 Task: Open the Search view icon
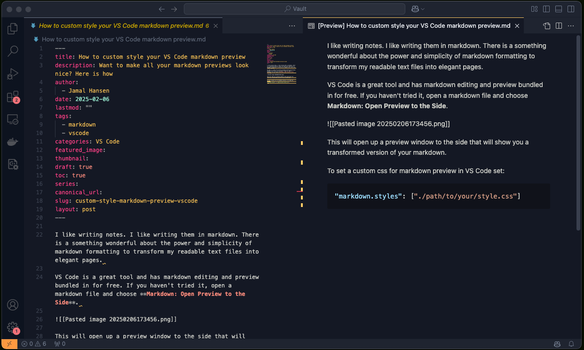point(13,51)
